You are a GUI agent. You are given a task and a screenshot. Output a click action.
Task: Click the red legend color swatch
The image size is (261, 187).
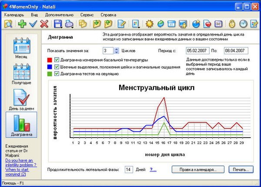click(50, 60)
